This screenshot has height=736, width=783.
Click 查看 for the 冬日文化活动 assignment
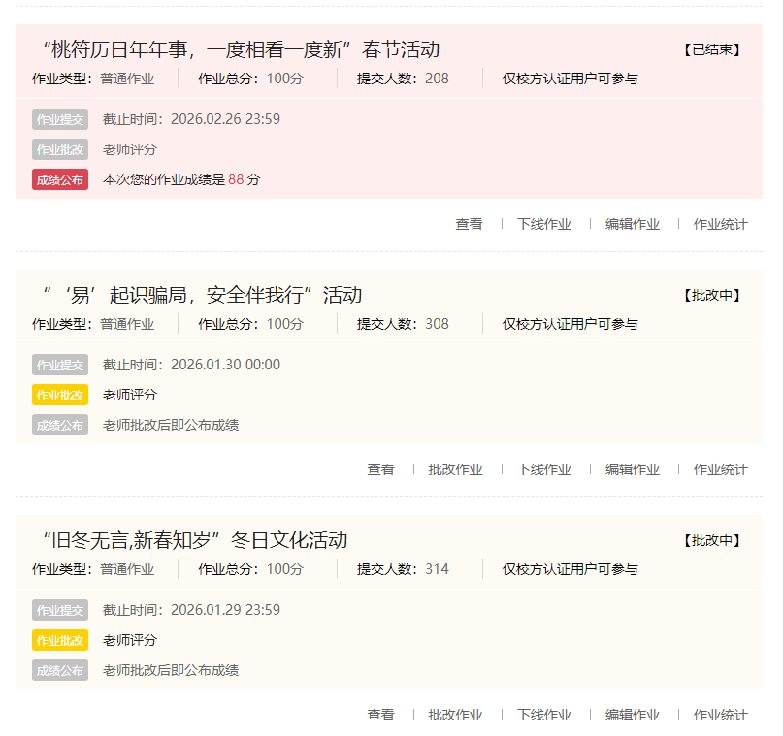[x=380, y=715]
